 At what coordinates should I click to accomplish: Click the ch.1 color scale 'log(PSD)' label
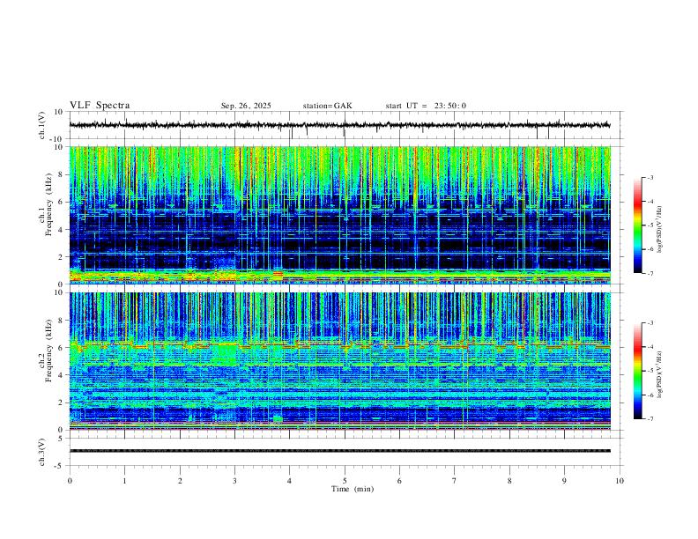point(660,230)
